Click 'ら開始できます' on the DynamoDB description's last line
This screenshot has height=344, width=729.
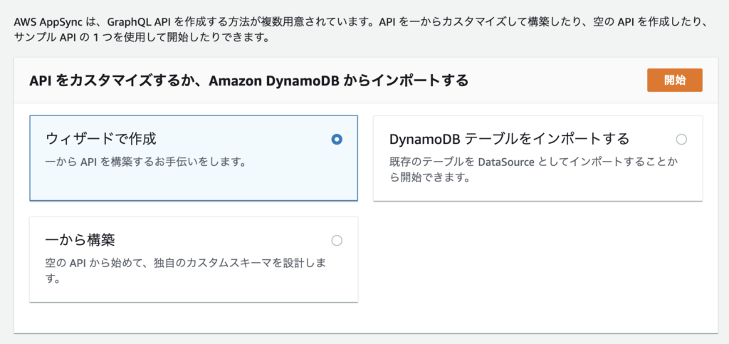(x=427, y=177)
